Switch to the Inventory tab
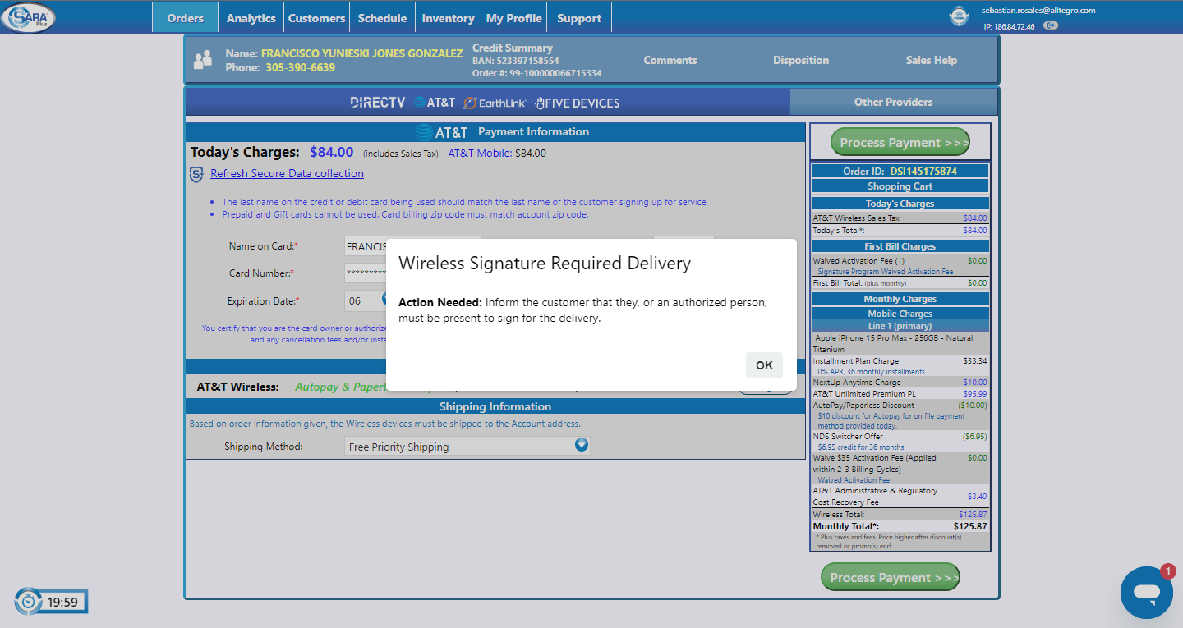Screen dimensions: 1183x628 click(447, 16)
